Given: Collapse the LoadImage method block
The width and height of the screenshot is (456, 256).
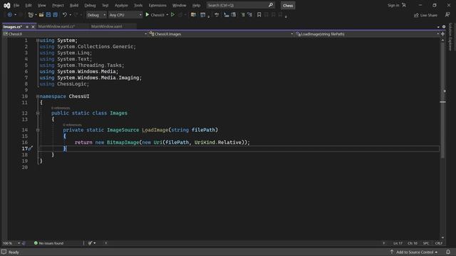Looking at the screenshot, I should coord(38,130).
